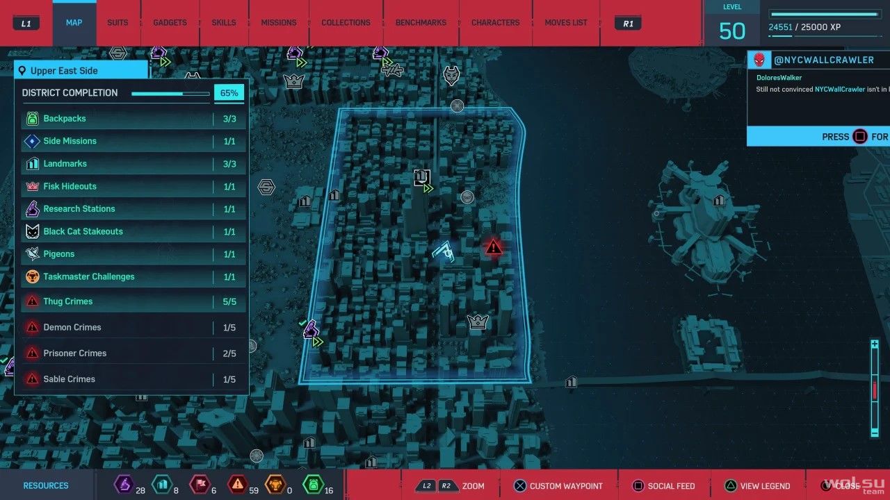Click the Sable Crimes warning icon
This screenshot has height=500, width=890.
coord(32,379)
